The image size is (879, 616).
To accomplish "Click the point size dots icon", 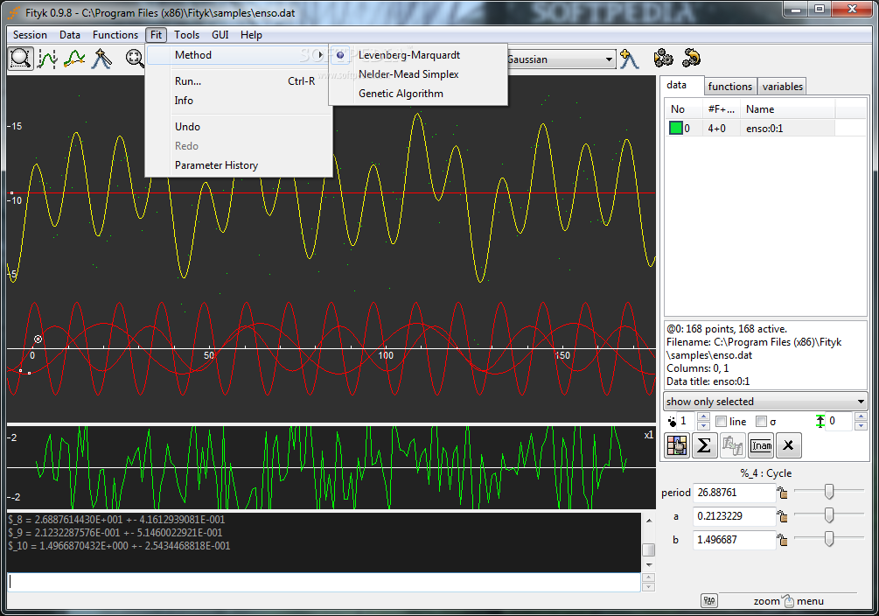I will [x=672, y=422].
